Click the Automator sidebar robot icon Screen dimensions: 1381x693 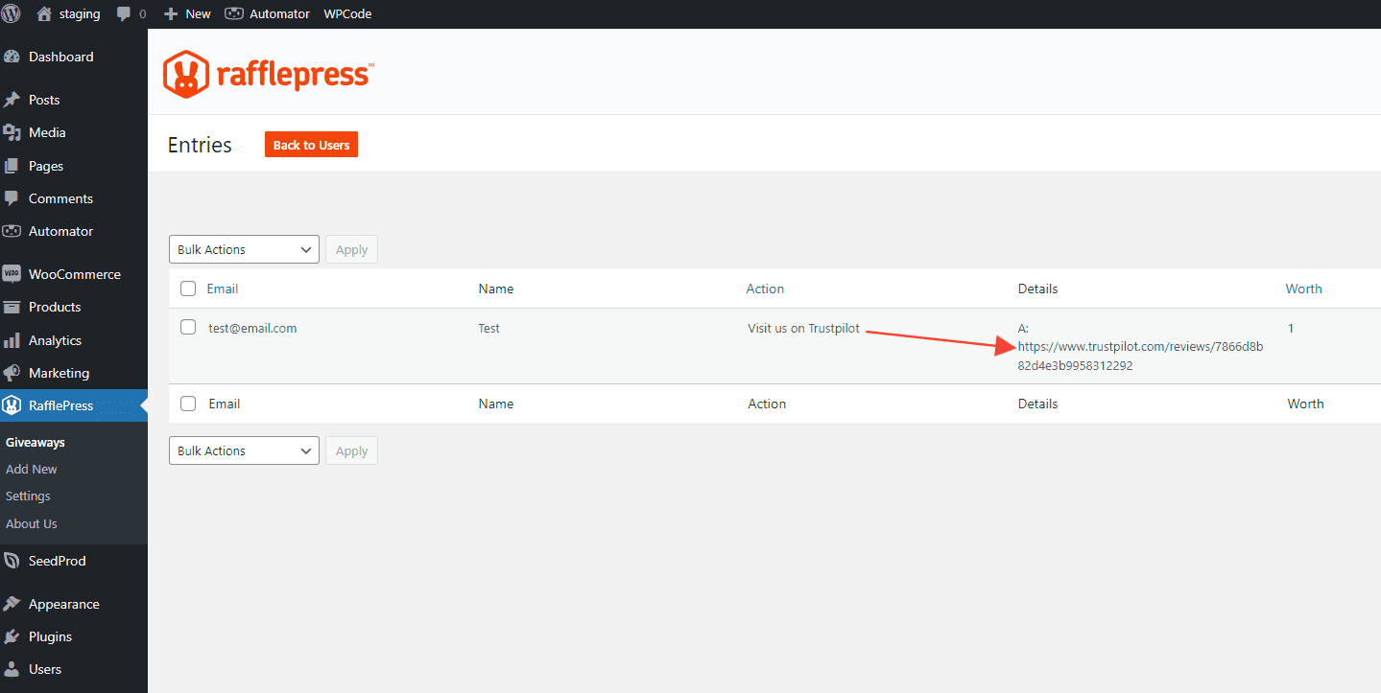click(x=12, y=231)
